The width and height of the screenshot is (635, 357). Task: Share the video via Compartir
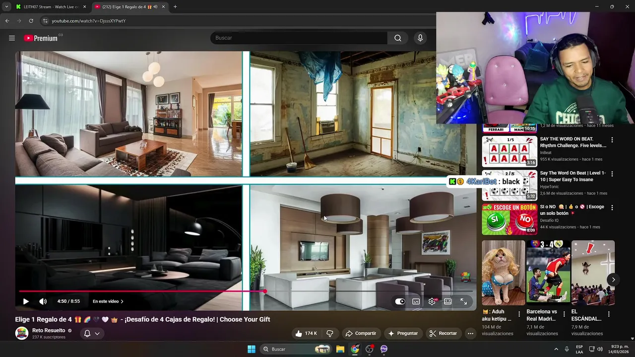tap(361, 333)
